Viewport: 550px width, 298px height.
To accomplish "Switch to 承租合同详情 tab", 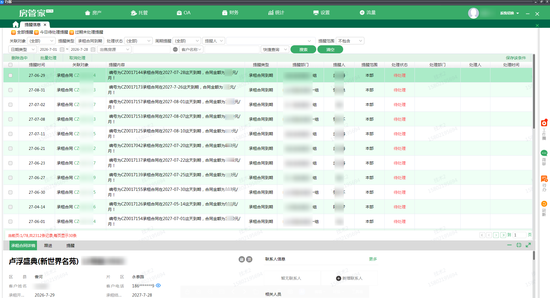I will point(23,246).
